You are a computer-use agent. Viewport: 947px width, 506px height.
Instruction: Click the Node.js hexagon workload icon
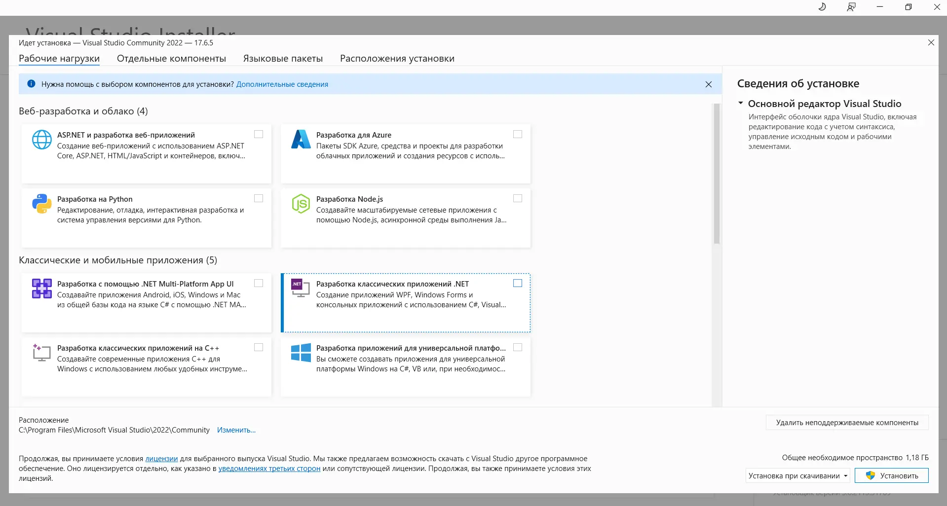point(301,203)
